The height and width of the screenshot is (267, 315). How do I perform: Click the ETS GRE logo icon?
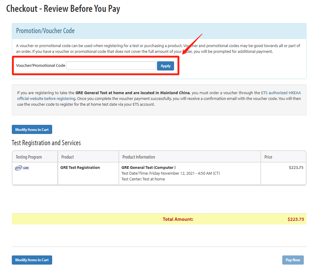22,168
